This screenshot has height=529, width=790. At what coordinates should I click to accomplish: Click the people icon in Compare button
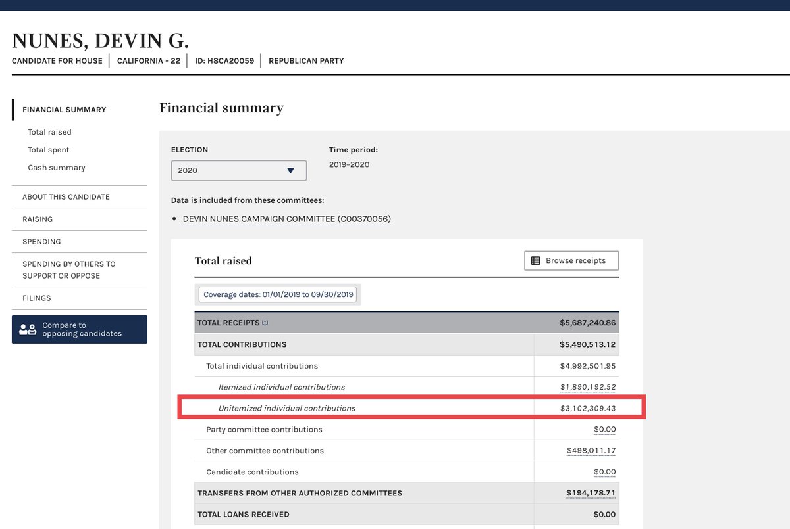click(x=28, y=329)
